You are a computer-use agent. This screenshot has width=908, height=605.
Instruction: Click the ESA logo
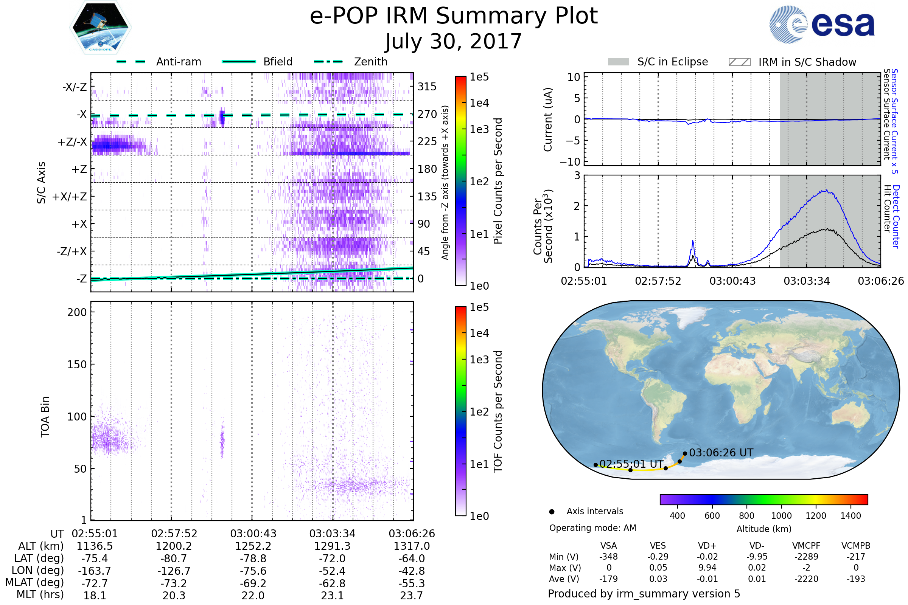[821, 25]
